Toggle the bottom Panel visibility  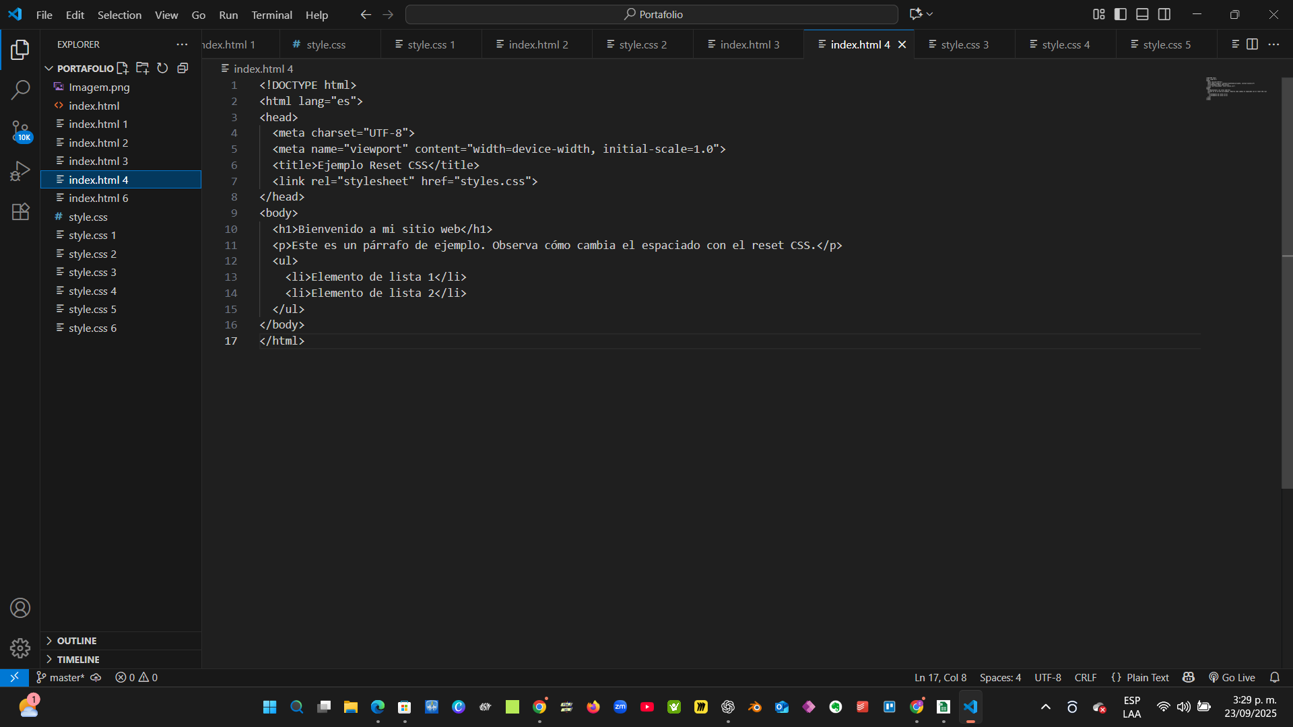tap(1142, 14)
